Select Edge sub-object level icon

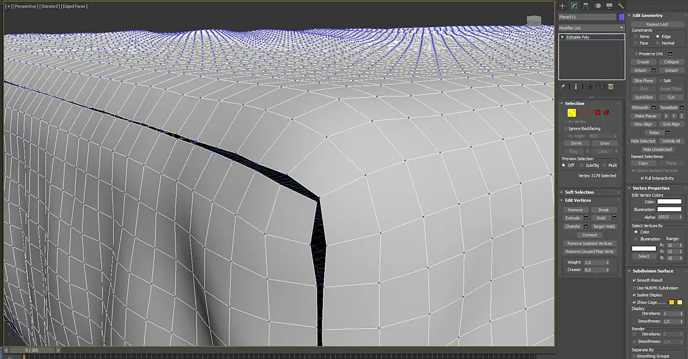(581, 113)
